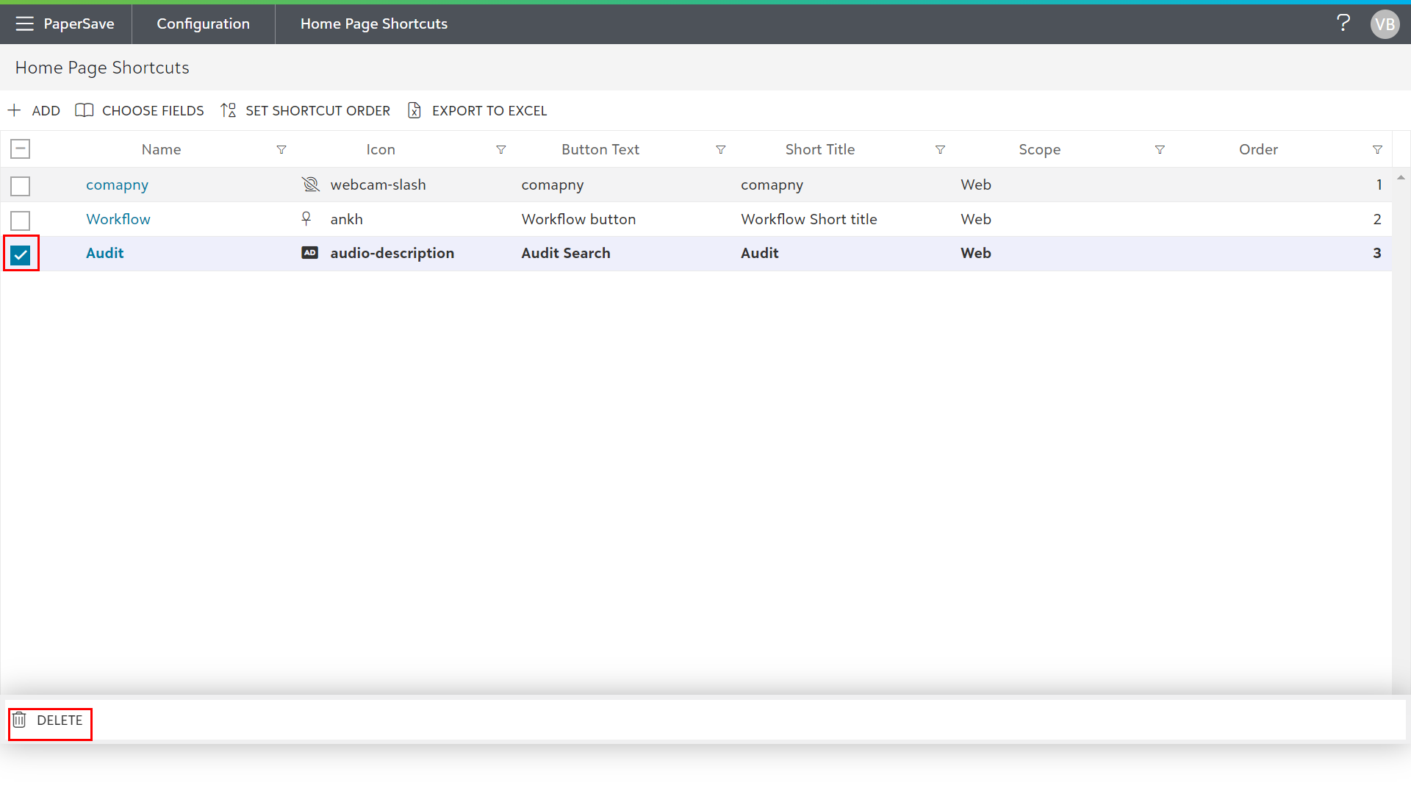Click the audio-description icon in Audit row
Screen dimensions: 1411x794
[310, 253]
